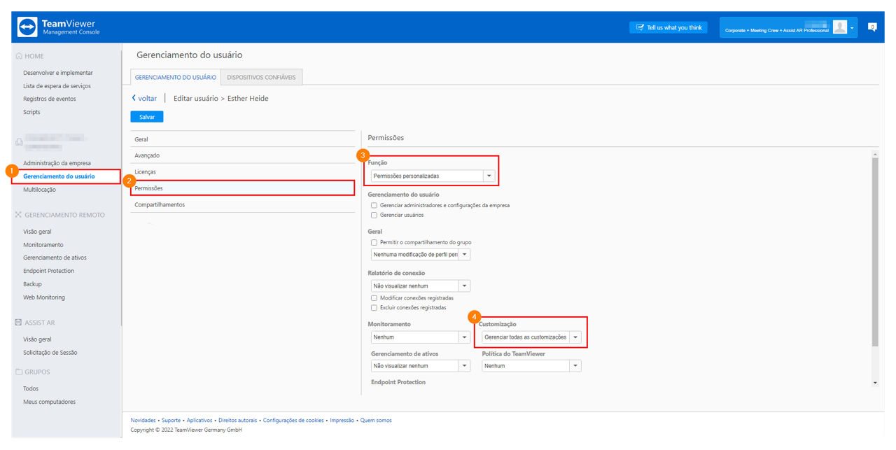Open Aplicativos footer link
The width and height of the screenshot is (896, 450).
[199, 421]
